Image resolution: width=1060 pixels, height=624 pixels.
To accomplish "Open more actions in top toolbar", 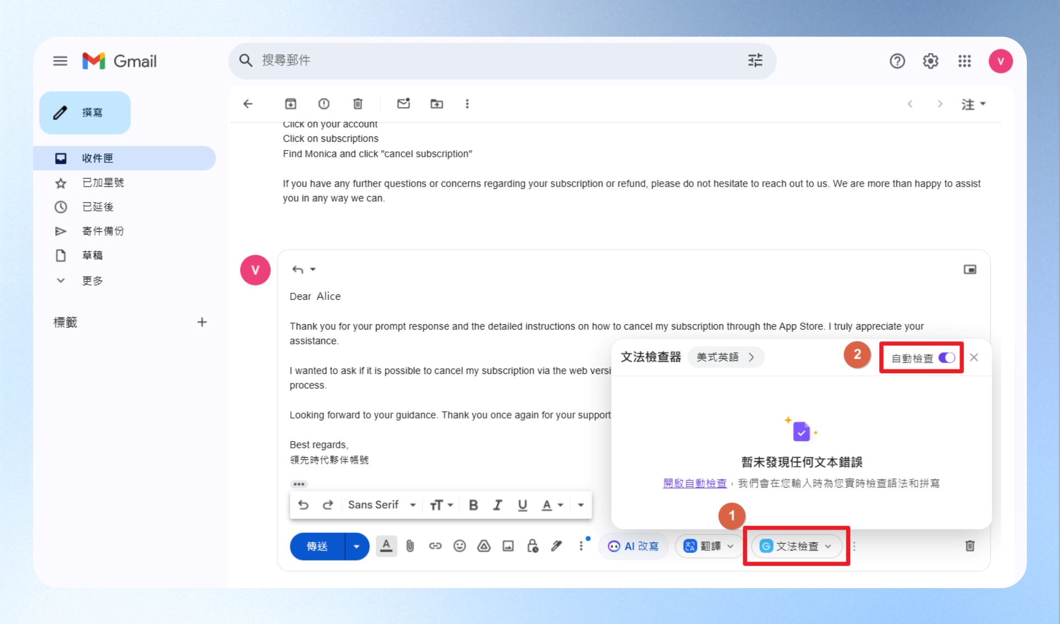I will pos(467,104).
